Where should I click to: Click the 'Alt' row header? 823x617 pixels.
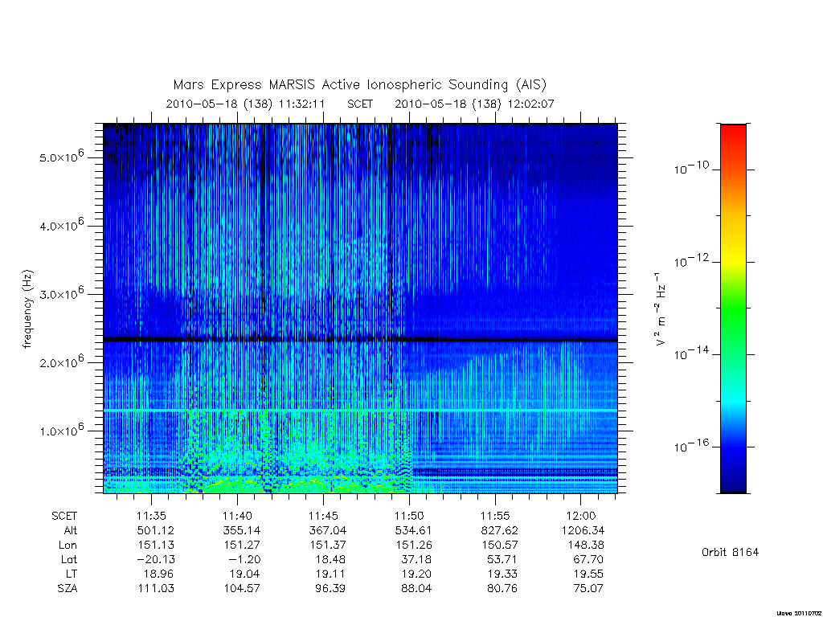(x=71, y=530)
